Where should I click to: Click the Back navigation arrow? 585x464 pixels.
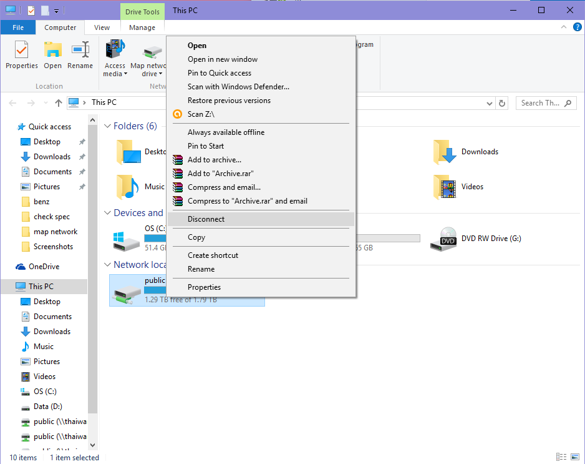tap(12, 103)
